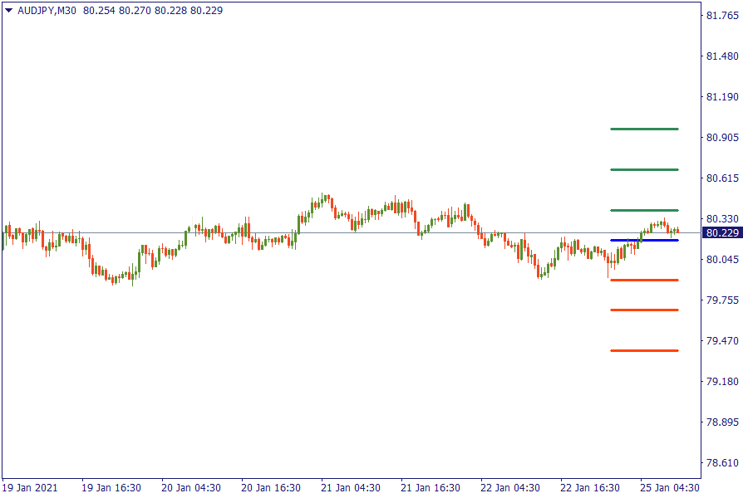
Task: Select the current price label 80.229
Action: tap(722, 233)
